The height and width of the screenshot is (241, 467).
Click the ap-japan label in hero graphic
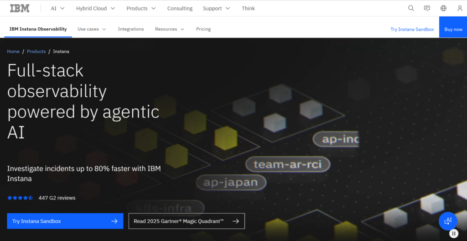(230, 182)
